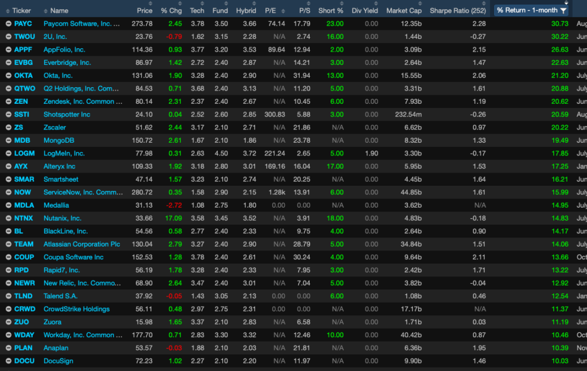The height and width of the screenshot is (371, 587).
Task: Remove PAYC row with minus icon
Action: [8, 24]
